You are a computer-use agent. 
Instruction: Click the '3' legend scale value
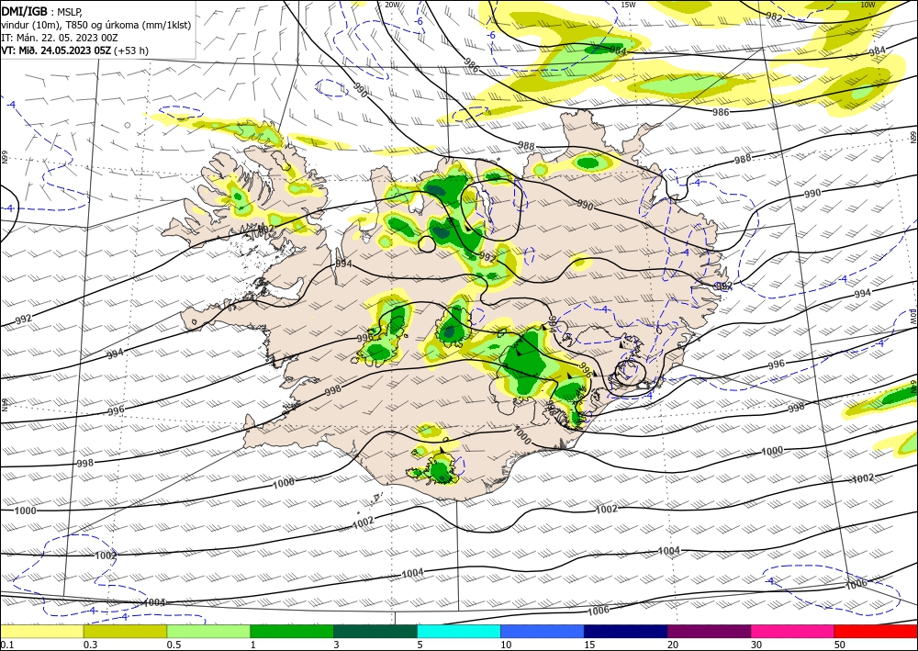tap(336, 645)
